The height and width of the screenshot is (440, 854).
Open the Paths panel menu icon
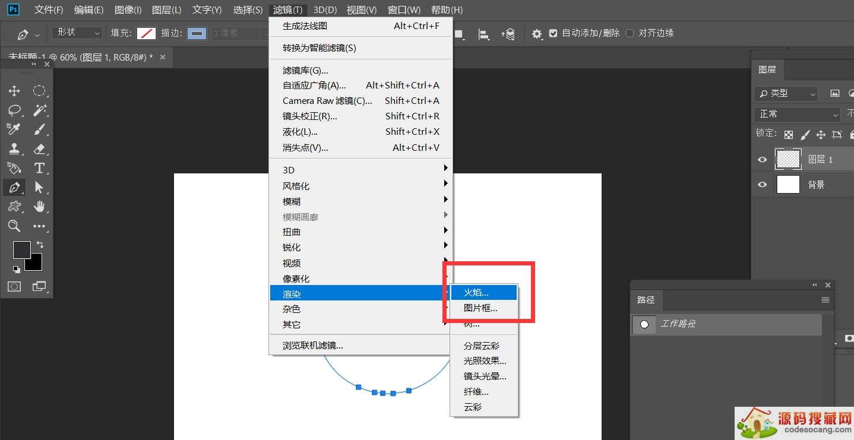click(825, 300)
